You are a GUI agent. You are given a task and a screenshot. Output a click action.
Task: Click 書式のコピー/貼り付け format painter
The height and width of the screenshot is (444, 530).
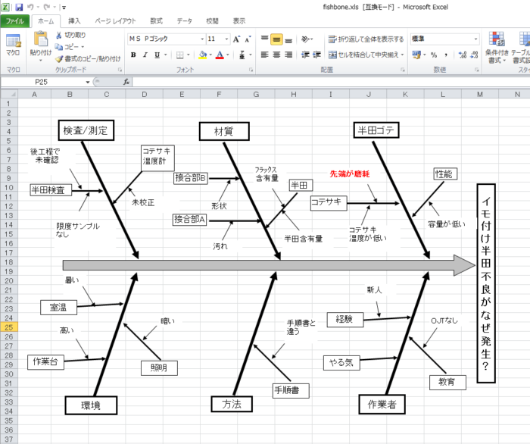pyautogui.click(x=88, y=59)
